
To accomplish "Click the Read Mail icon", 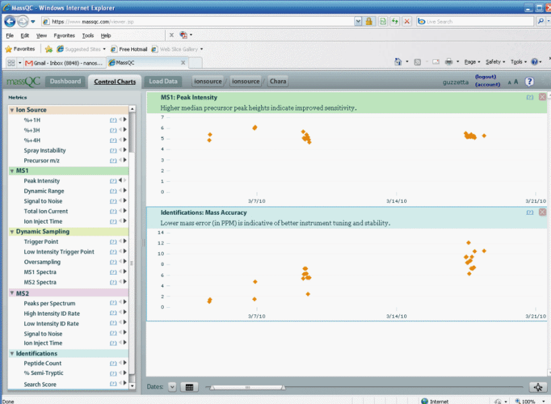I will (x=436, y=62).
